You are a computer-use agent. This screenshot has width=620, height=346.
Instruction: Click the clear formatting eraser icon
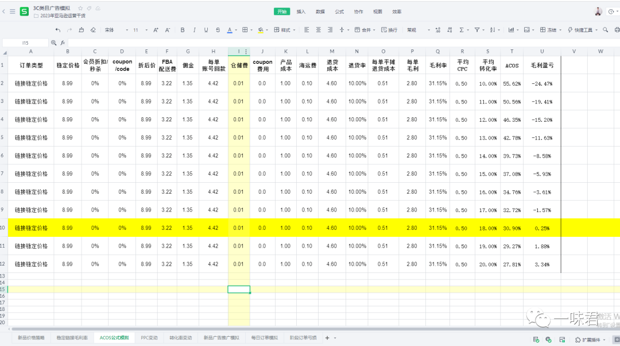click(93, 30)
